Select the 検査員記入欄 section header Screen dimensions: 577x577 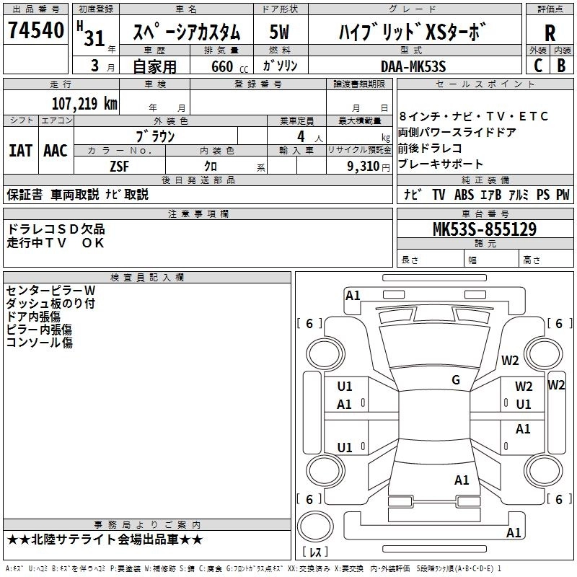tap(147, 278)
